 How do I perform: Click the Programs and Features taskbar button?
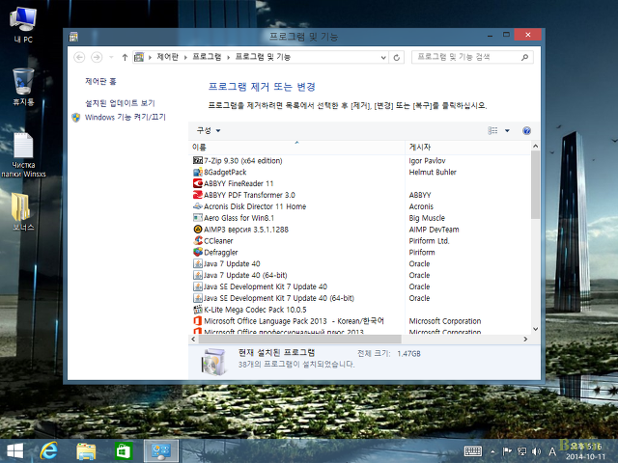161,451
